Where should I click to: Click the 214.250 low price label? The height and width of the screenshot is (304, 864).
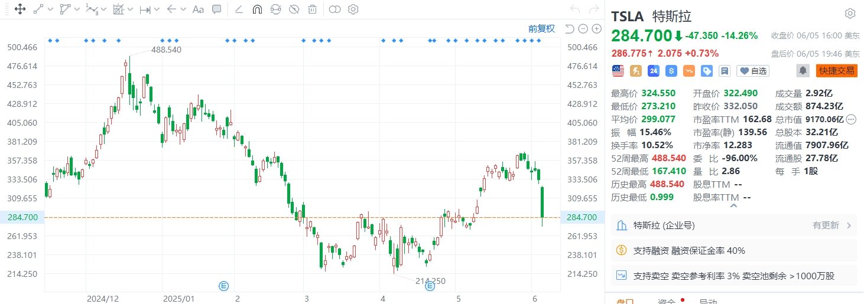tap(430, 281)
